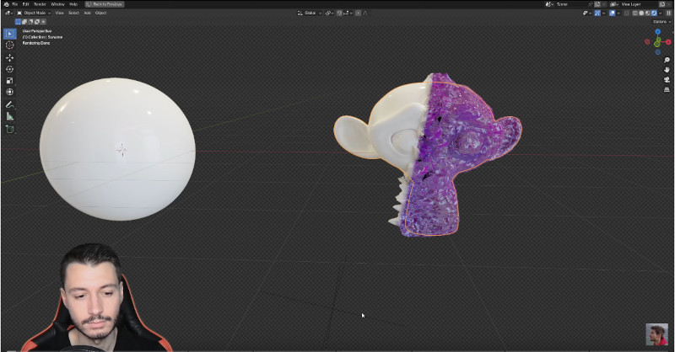The width and height of the screenshot is (675, 352).
Task: Open the pivot point dropdown
Action: 329,13
